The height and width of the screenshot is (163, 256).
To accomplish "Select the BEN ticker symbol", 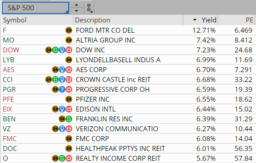I will click(9, 119).
